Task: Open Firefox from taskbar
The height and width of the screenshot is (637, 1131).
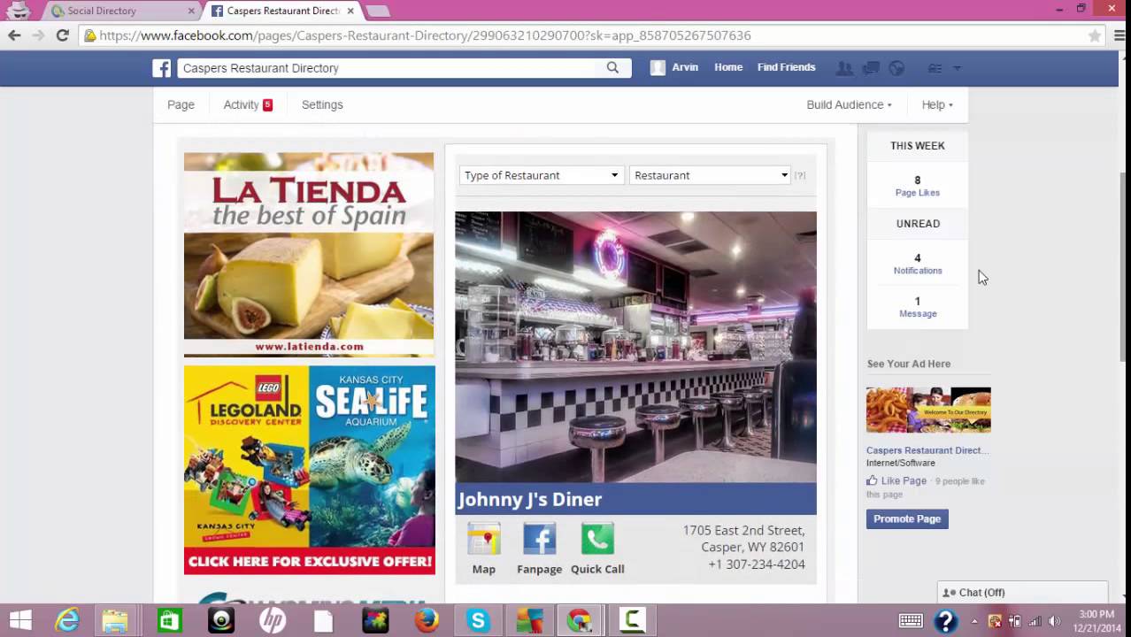Action: tap(427, 620)
